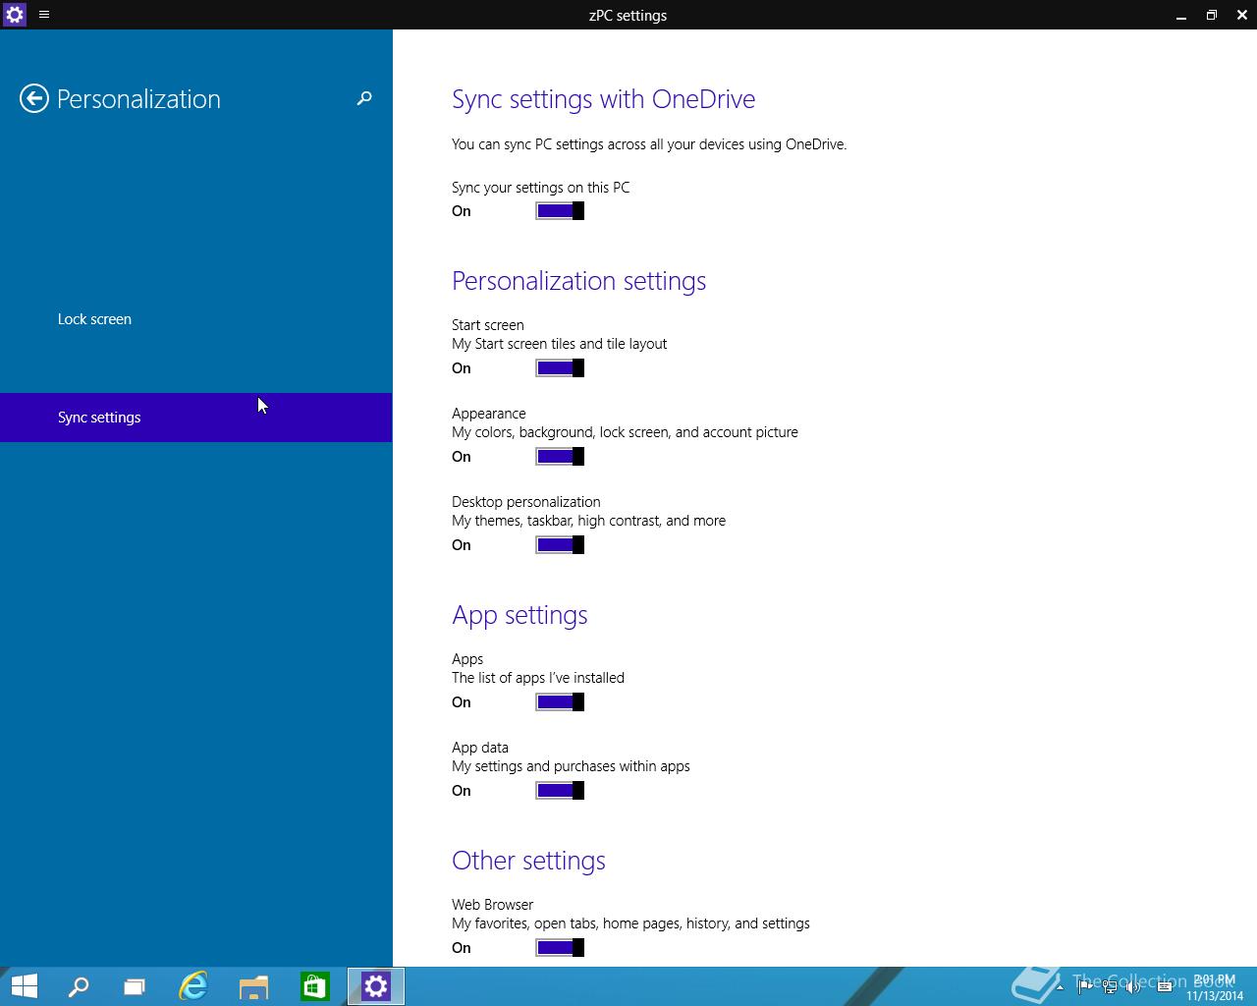1257x1006 pixels.
Task: Click "The list of apps I've installed" text
Action: point(538,678)
